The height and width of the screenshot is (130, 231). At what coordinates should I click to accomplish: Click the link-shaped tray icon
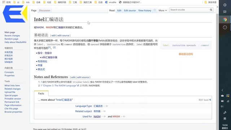pyautogui.click(x=225, y=113)
